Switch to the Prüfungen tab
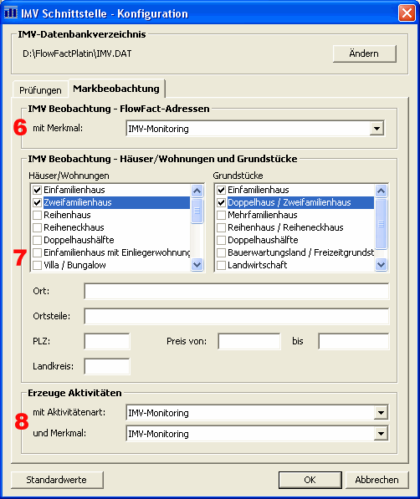 40,90
